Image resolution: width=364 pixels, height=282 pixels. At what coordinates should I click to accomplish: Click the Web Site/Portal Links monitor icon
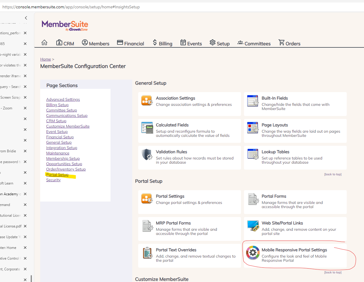pyautogui.click(x=253, y=226)
